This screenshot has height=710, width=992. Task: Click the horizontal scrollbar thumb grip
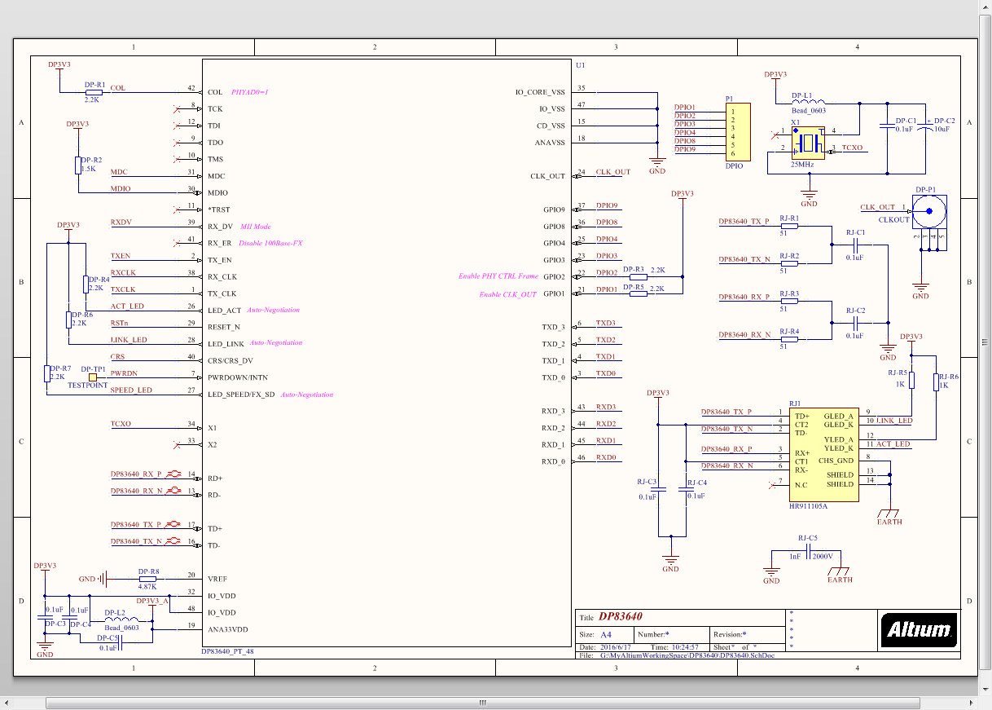click(x=481, y=703)
